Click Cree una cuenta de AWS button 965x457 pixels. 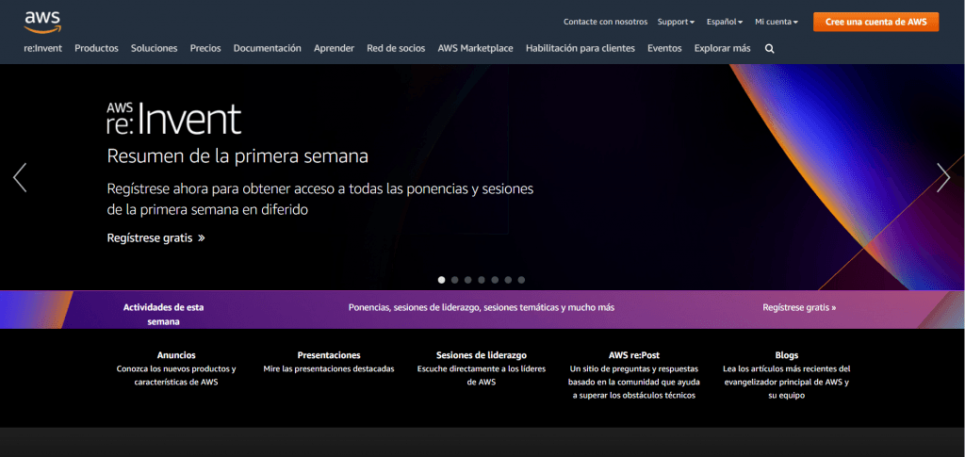click(x=875, y=22)
